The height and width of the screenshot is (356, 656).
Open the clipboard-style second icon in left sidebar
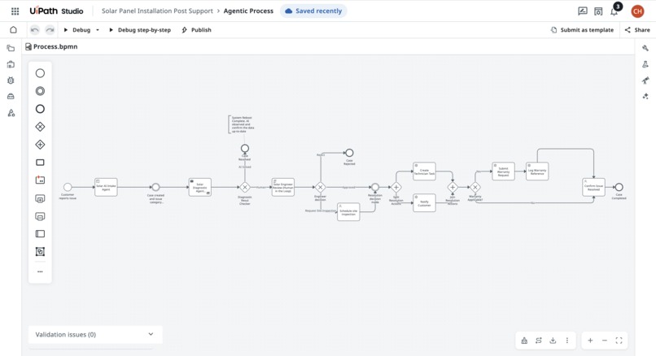(x=11, y=64)
